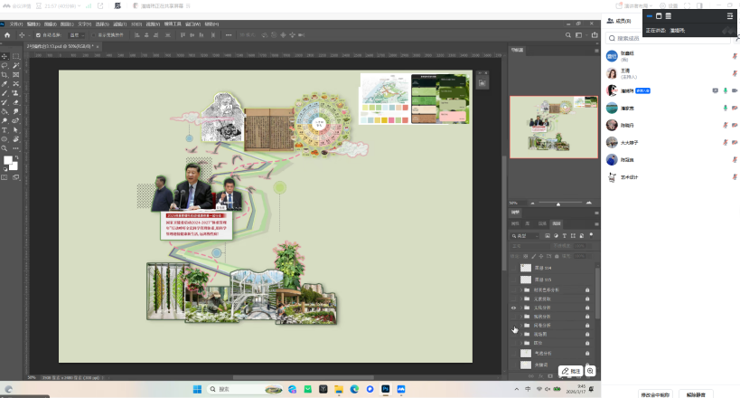Hide the 文化分析 layer group

pyautogui.click(x=514, y=308)
